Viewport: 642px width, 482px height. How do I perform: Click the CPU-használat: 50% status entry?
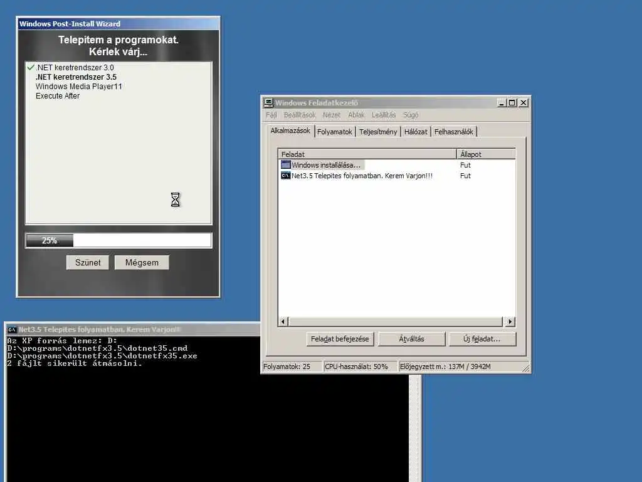(x=360, y=367)
